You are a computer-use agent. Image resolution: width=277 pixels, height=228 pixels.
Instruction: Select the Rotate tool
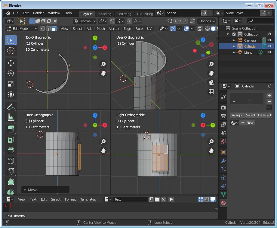pos(11,73)
